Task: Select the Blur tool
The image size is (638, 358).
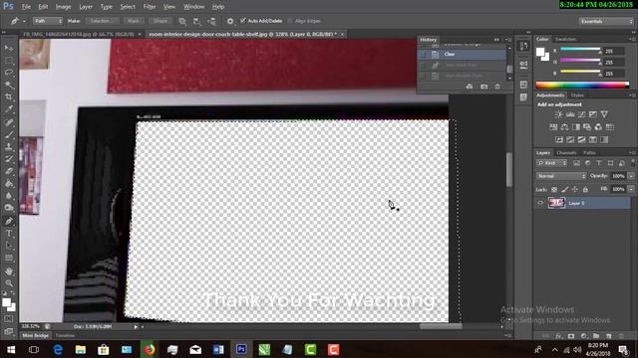Action: 9,195
